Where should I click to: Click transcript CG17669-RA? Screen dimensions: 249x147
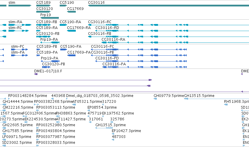click(x=79, y=28)
